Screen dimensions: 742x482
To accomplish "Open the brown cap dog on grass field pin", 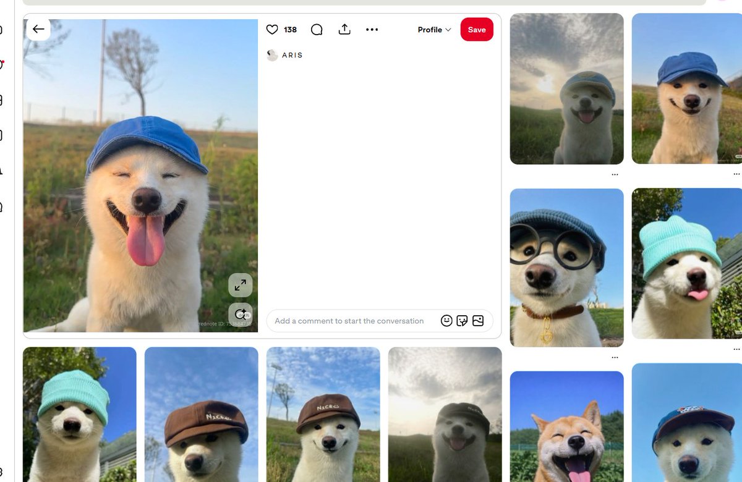I will click(x=323, y=415).
